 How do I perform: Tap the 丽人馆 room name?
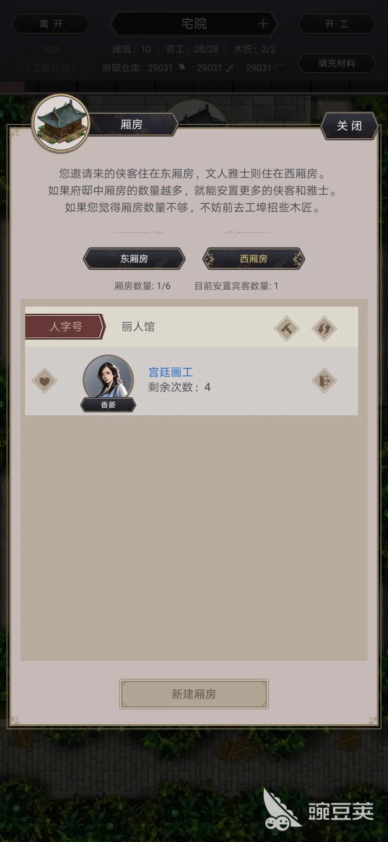138,327
